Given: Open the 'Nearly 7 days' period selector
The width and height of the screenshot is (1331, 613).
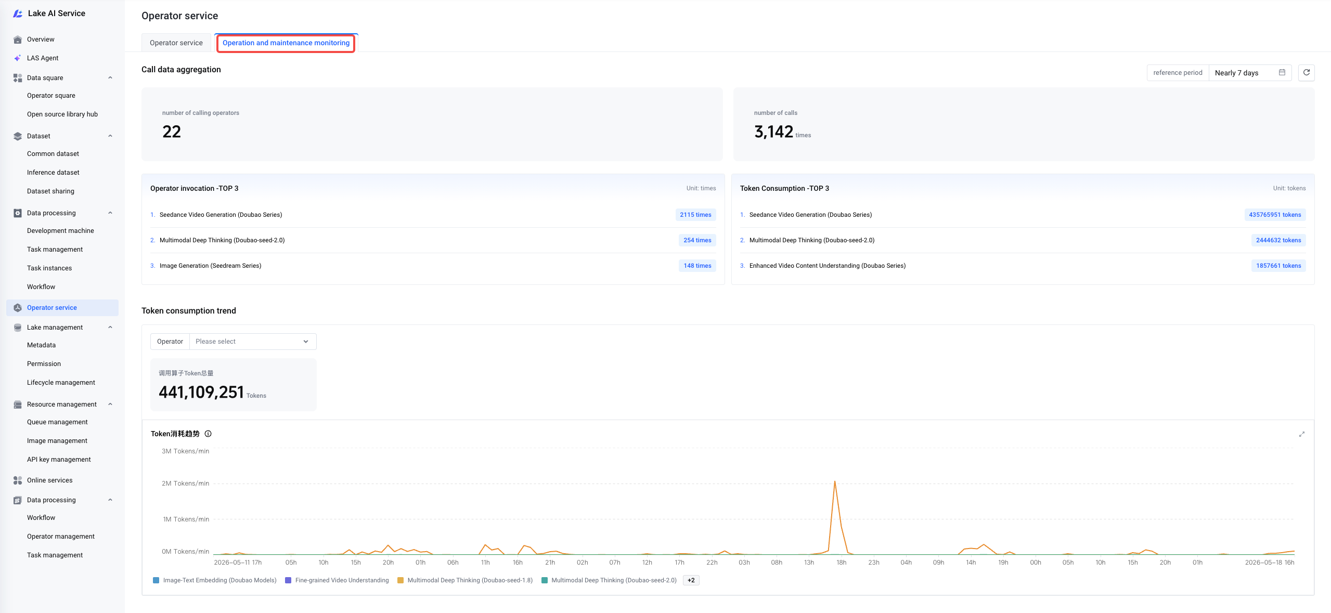Looking at the screenshot, I should pos(1250,73).
